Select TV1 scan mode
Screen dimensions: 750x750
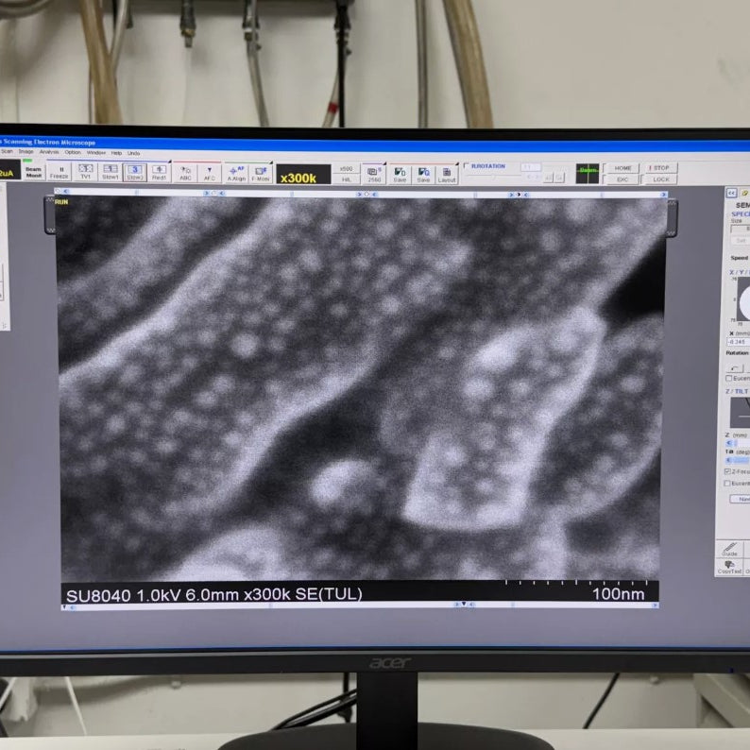[85, 172]
